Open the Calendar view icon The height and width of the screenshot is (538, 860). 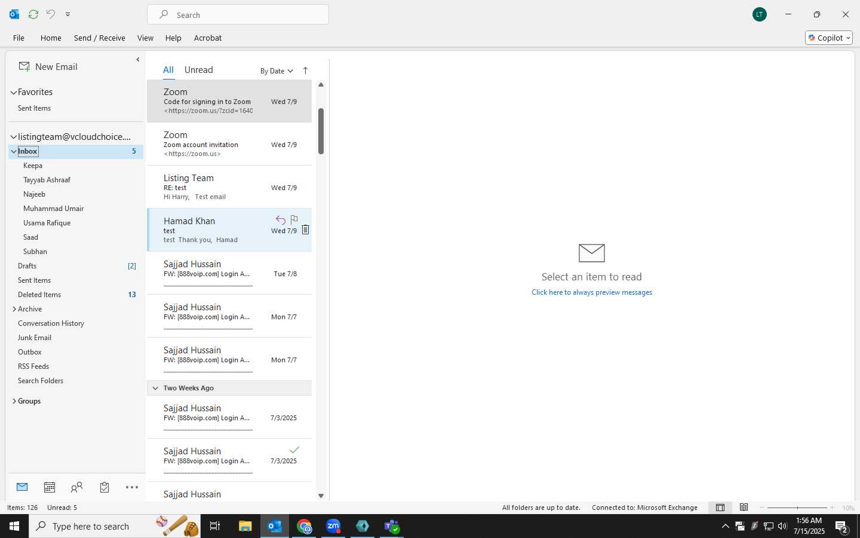coord(50,487)
